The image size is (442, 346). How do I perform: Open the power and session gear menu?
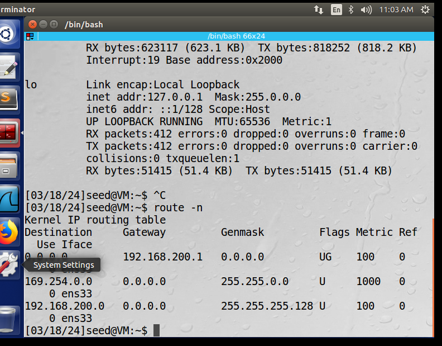point(426,10)
